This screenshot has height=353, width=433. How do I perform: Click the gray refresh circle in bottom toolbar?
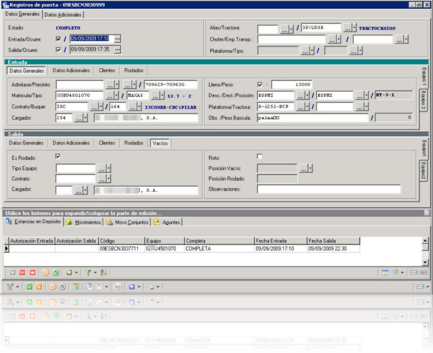click(62, 287)
